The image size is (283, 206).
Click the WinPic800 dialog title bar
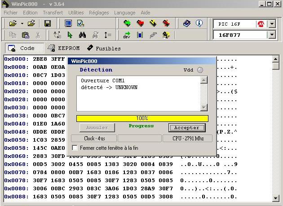pyautogui.click(x=141, y=61)
